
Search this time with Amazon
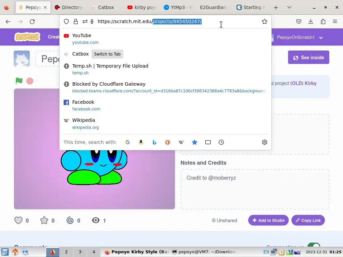click(x=141, y=142)
